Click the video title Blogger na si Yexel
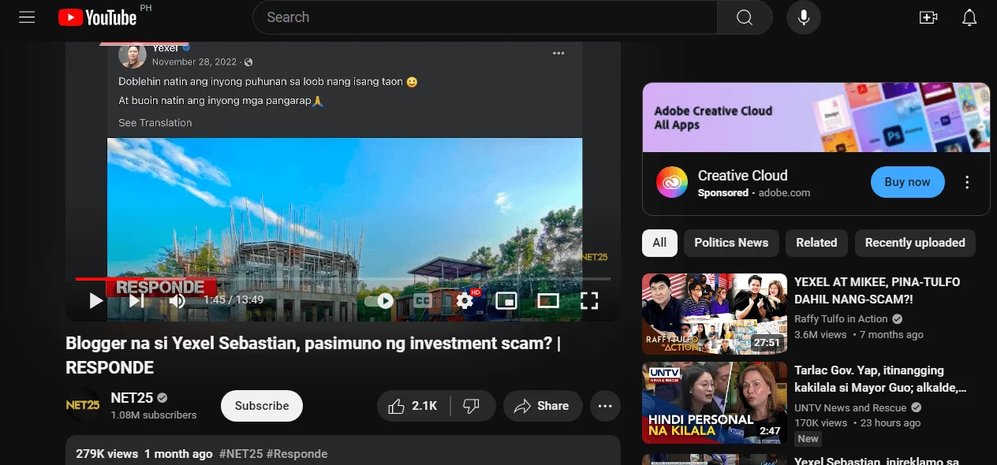This screenshot has width=997, height=465. coord(313,355)
